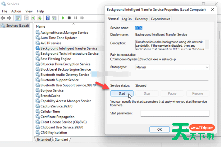Select Block Level Backup Engine Service row

point(70,69)
